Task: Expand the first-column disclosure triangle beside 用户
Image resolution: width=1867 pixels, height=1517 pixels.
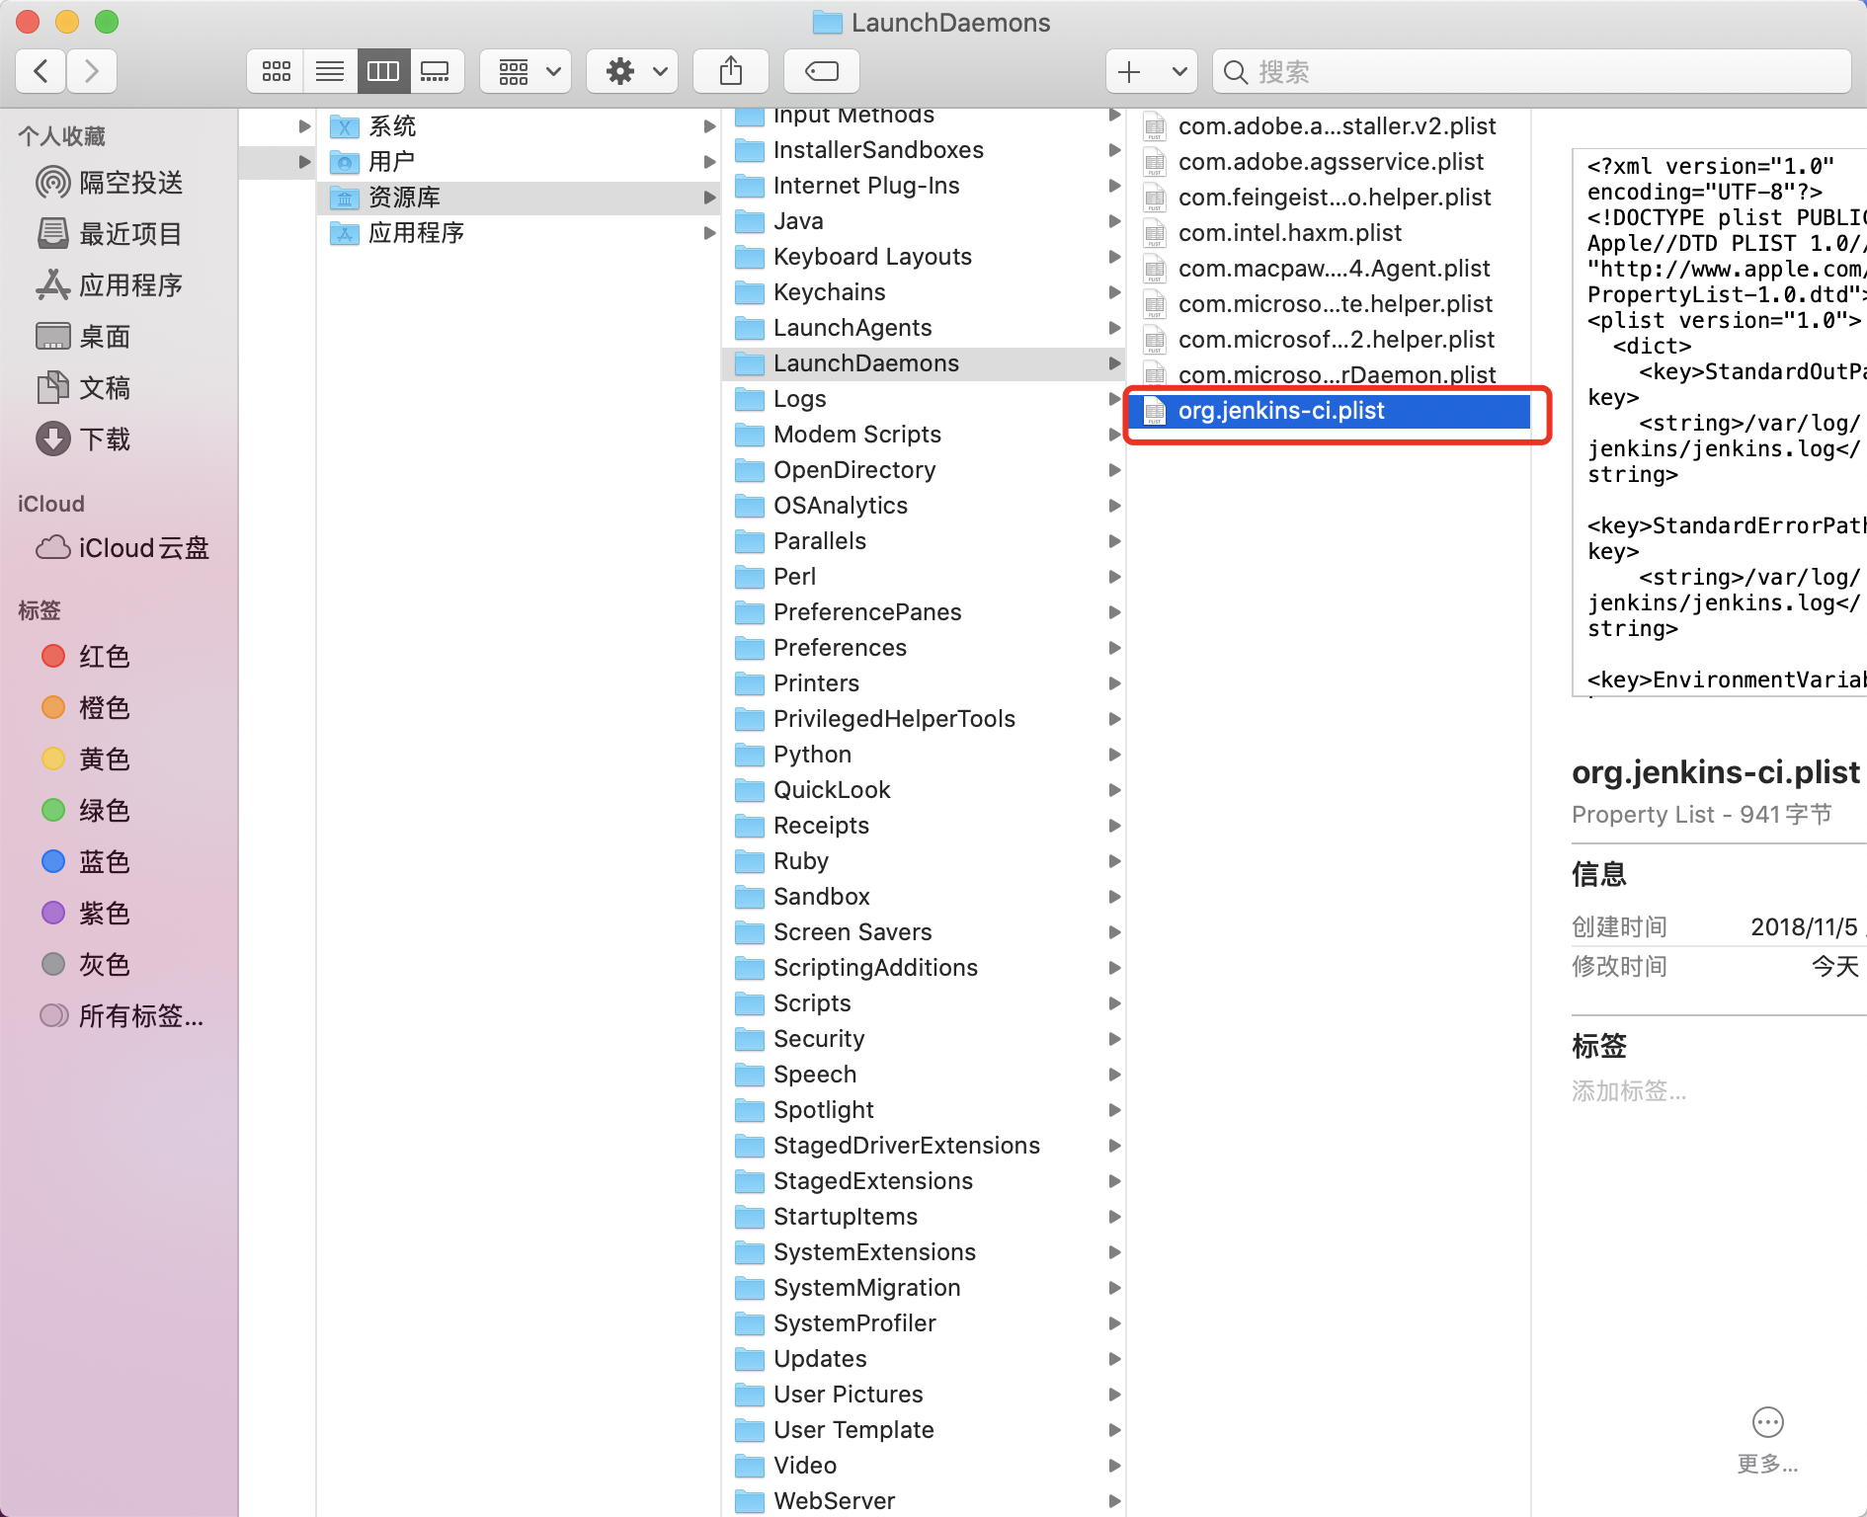Action: 304,162
